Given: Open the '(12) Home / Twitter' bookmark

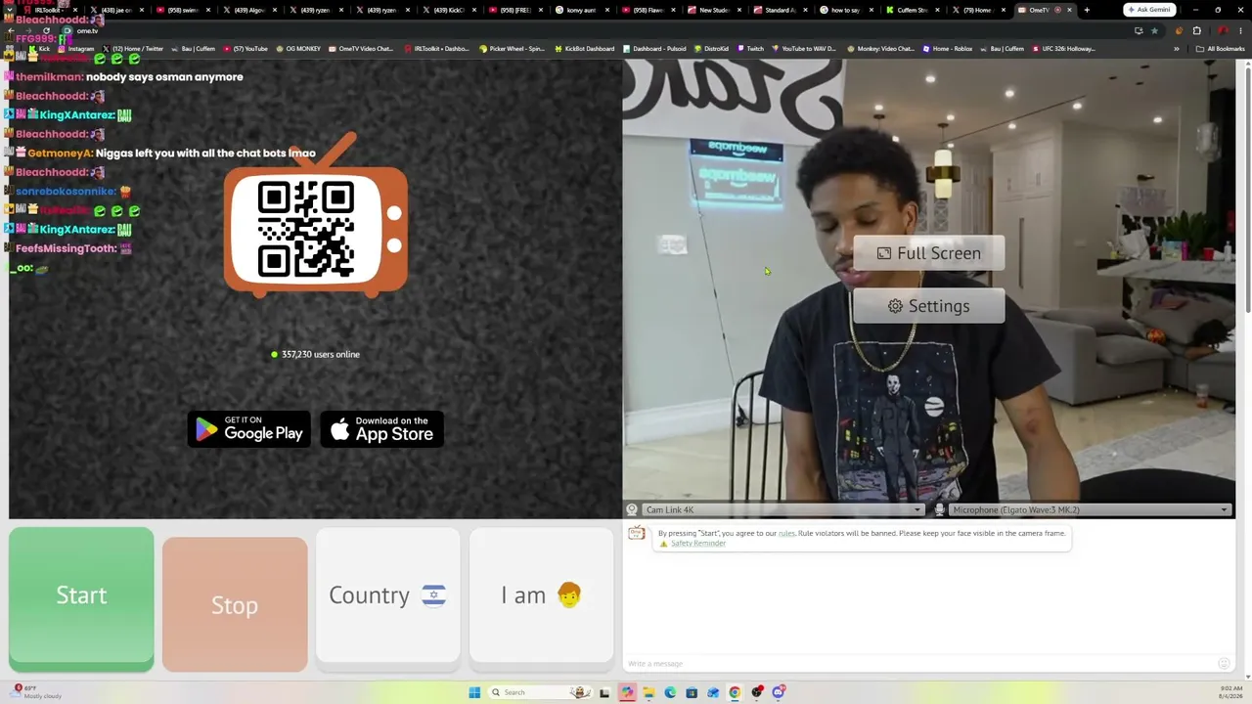Looking at the screenshot, I should pos(133,49).
